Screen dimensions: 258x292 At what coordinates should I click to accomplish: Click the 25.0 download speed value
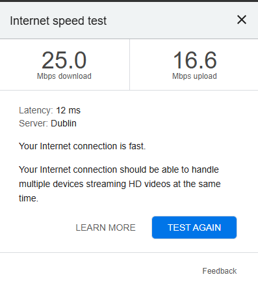[64, 60]
